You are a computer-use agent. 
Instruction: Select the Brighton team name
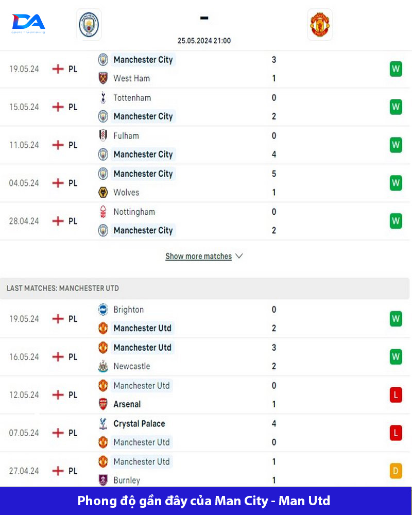click(128, 310)
